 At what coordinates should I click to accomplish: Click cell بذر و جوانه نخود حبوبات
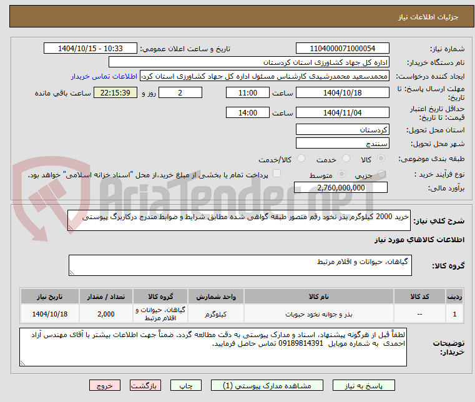pyautogui.click(x=319, y=314)
